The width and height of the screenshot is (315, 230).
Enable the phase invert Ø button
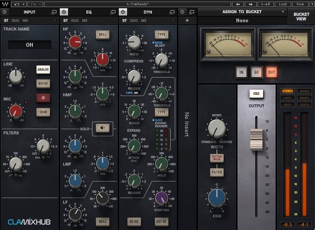click(42, 98)
